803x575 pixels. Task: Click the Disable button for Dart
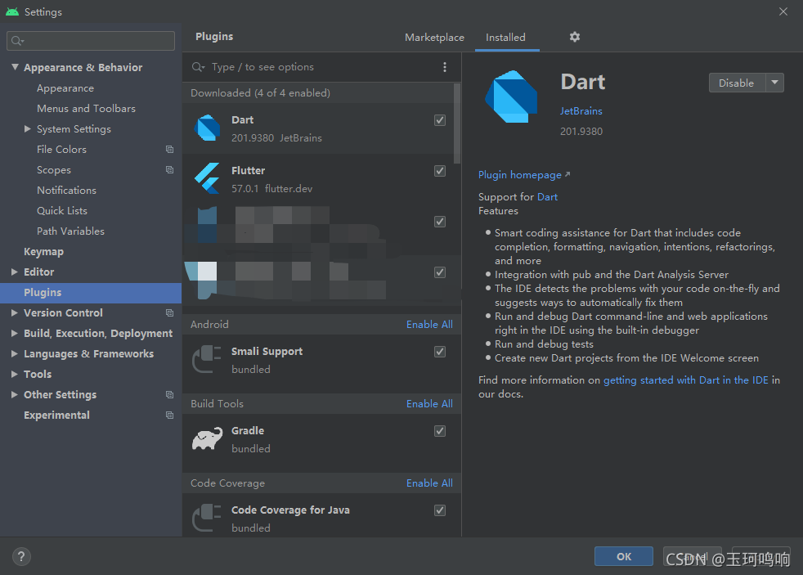point(737,83)
